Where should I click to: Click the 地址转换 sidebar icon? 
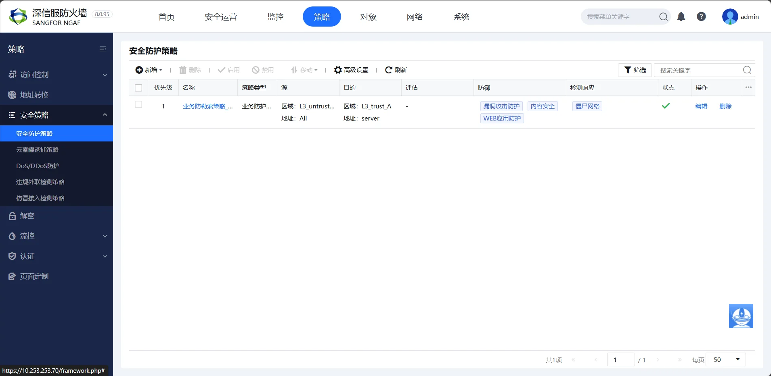tap(12, 95)
